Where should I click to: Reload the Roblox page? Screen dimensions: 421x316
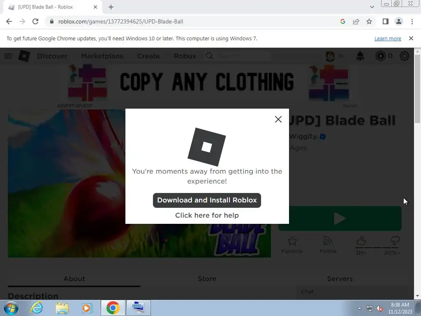click(35, 21)
